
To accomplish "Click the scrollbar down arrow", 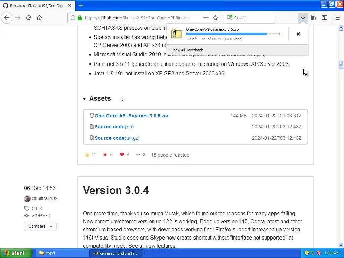I will pos(341,245).
